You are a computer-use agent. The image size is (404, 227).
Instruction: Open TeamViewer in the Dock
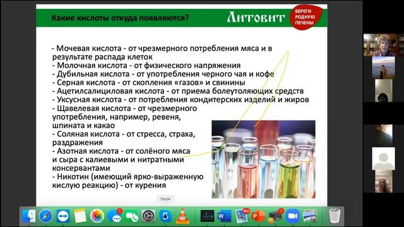tap(63, 216)
